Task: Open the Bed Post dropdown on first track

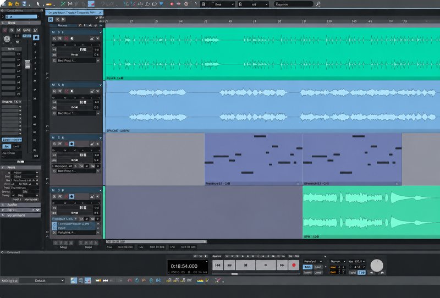Action: [98, 60]
